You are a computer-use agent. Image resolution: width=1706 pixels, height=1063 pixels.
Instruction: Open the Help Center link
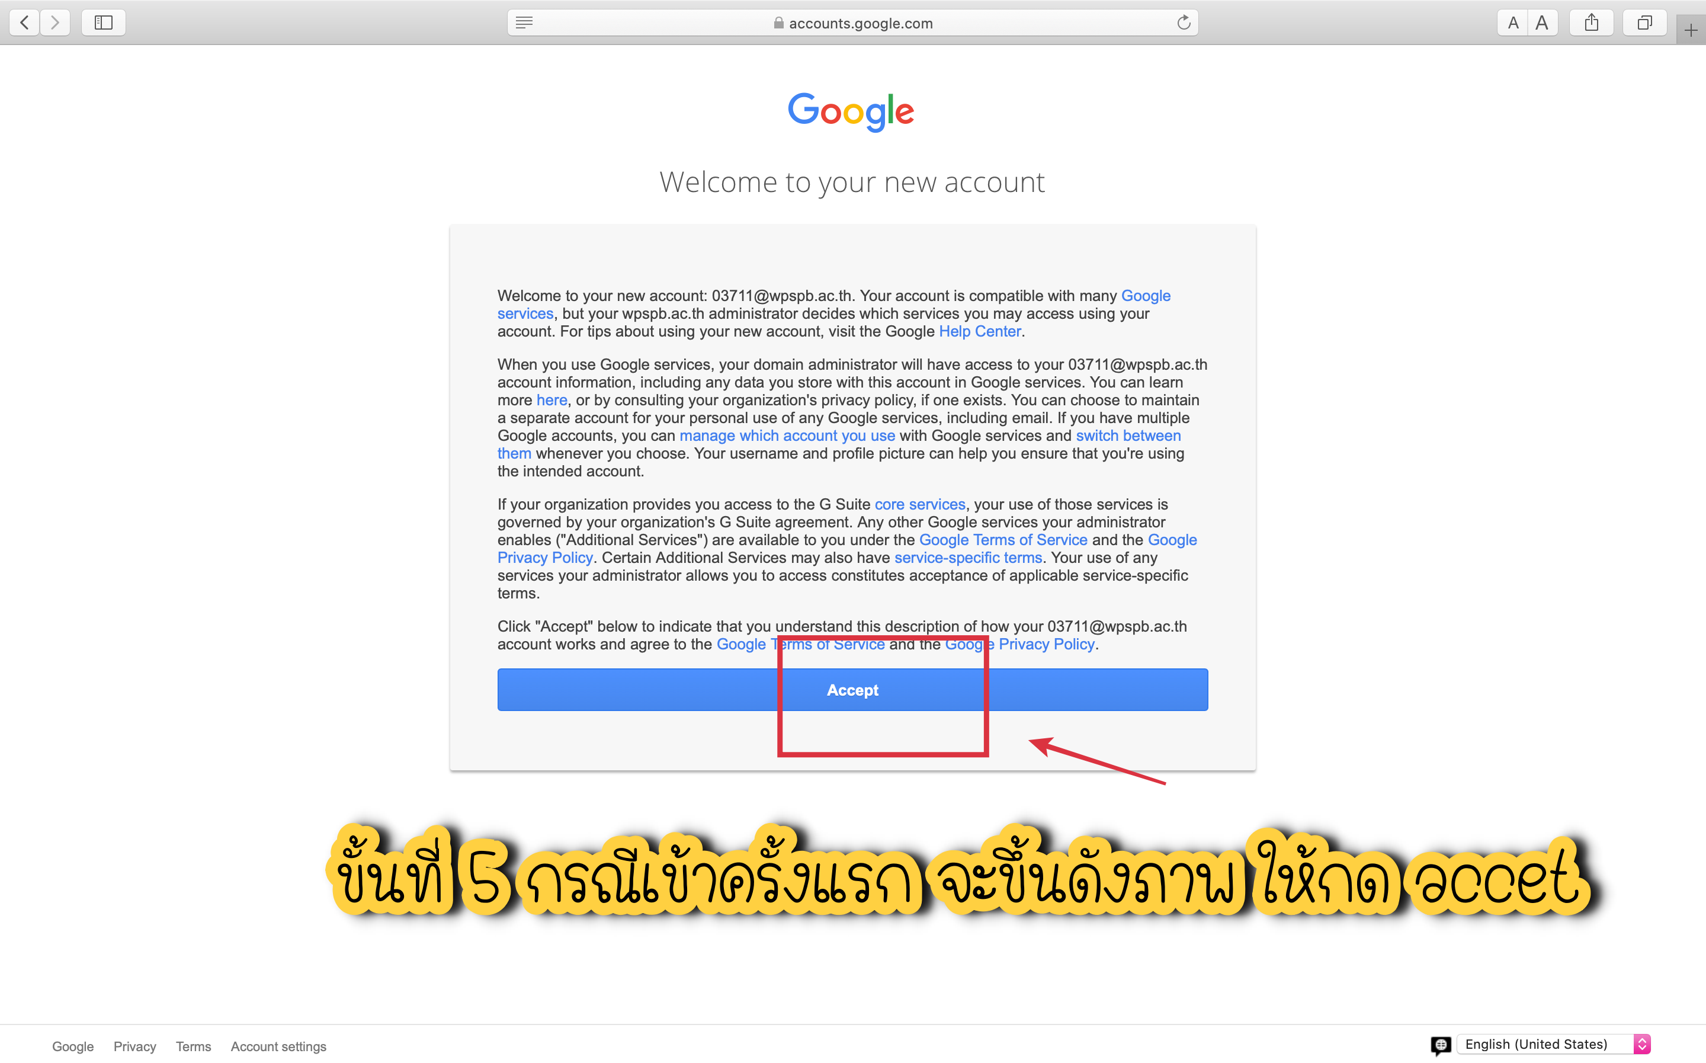coord(980,331)
